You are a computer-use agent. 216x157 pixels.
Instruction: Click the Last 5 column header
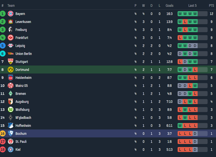(x=192, y=6)
